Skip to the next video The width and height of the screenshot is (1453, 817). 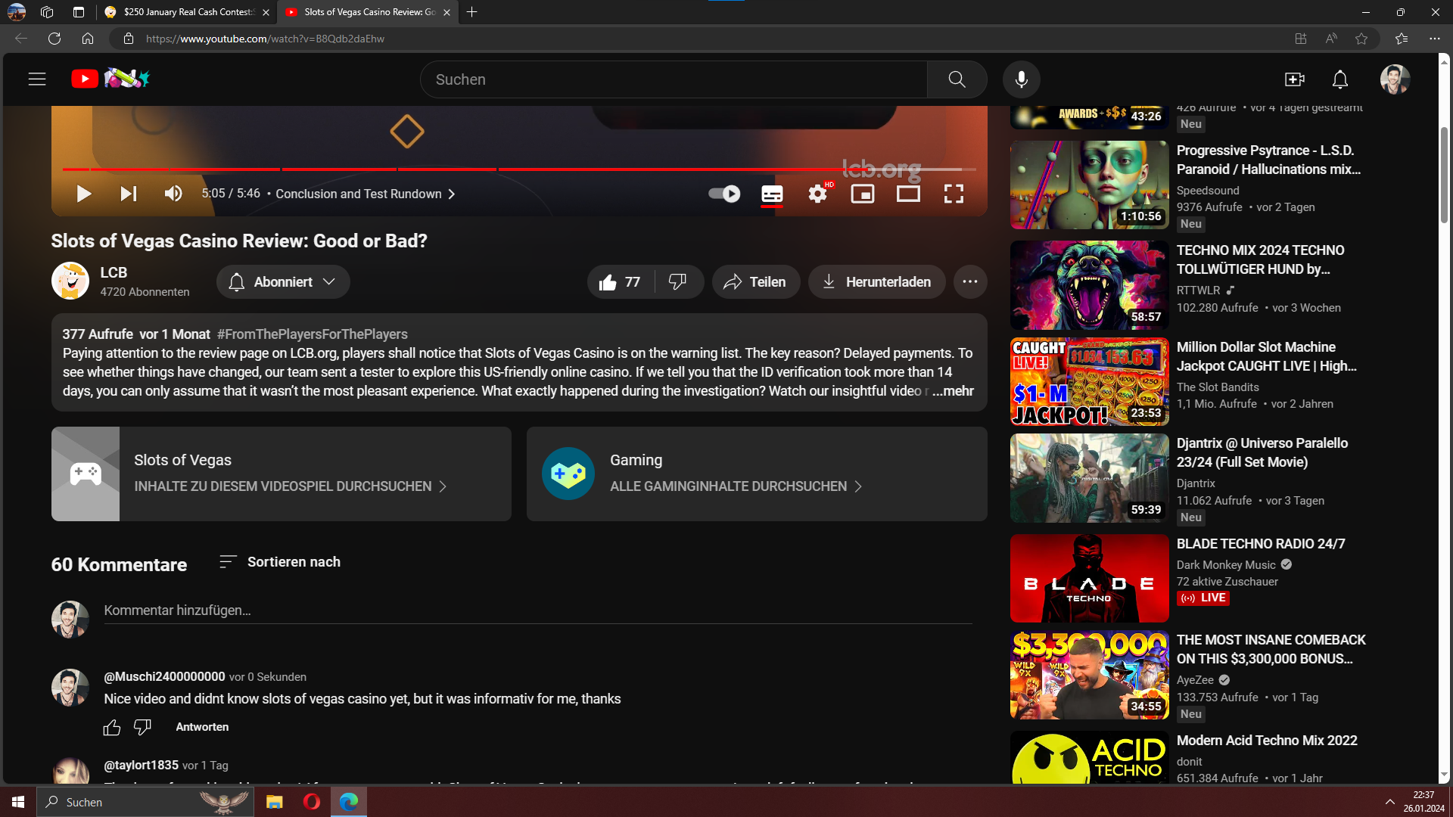point(129,194)
